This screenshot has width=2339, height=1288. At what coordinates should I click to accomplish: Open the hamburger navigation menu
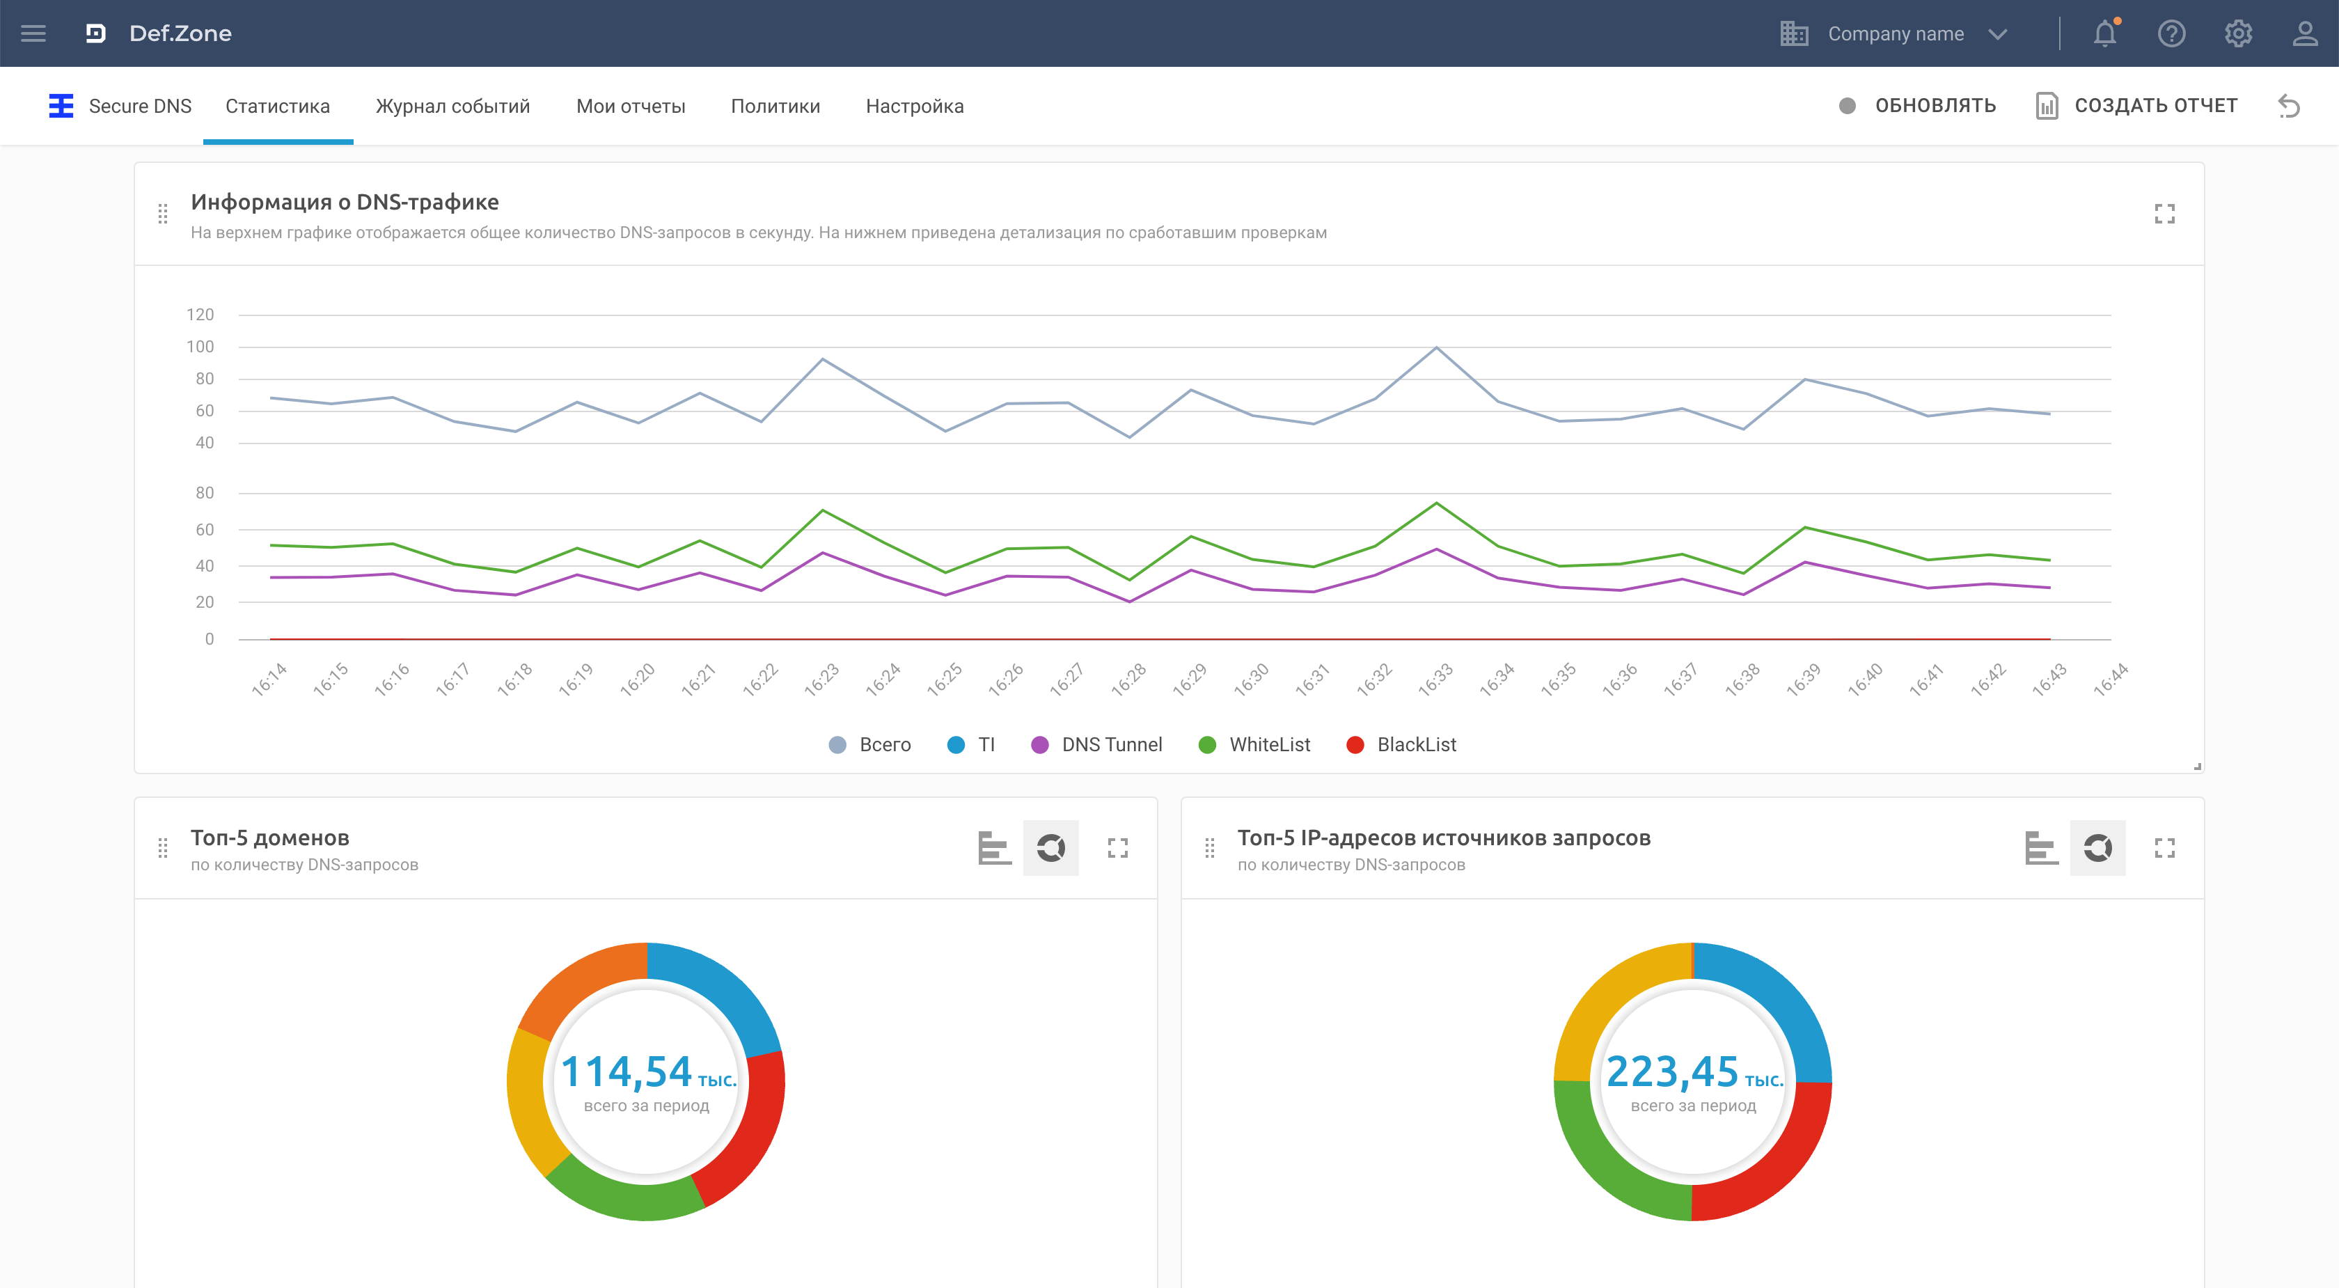33,33
